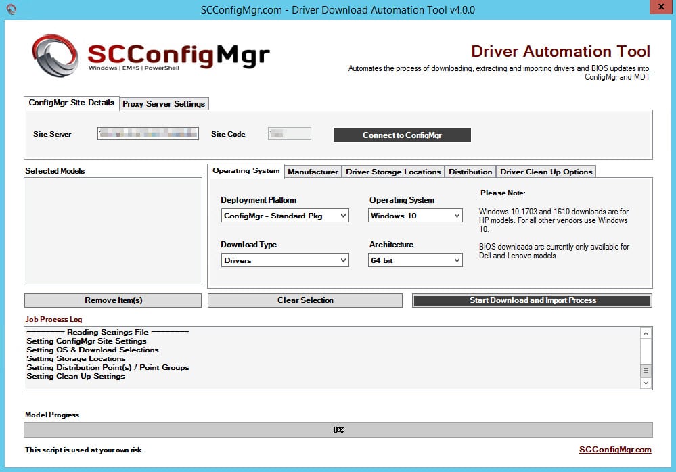Click the 'Model Progress' label
Screen dimensions: 676x472
(52, 415)
